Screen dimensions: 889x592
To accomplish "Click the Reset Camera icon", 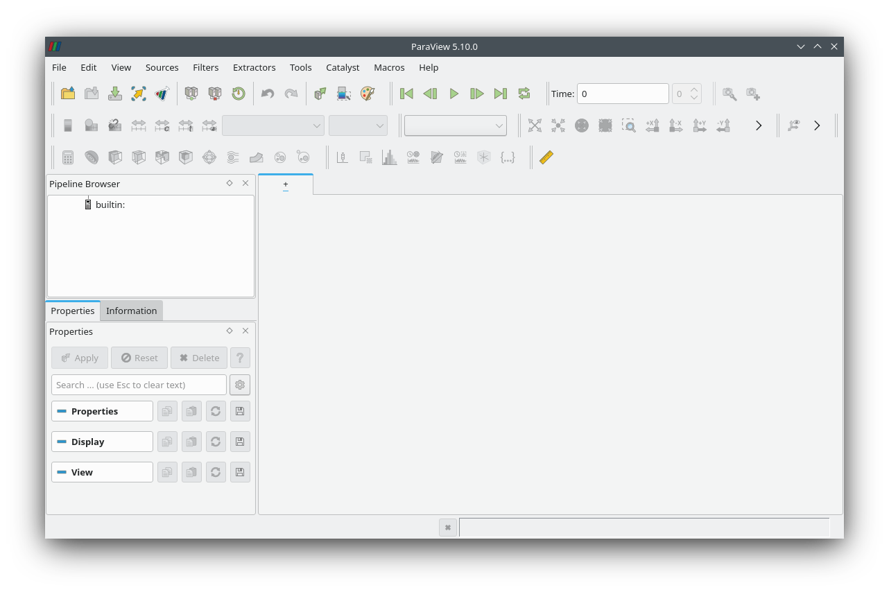I will click(x=535, y=125).
